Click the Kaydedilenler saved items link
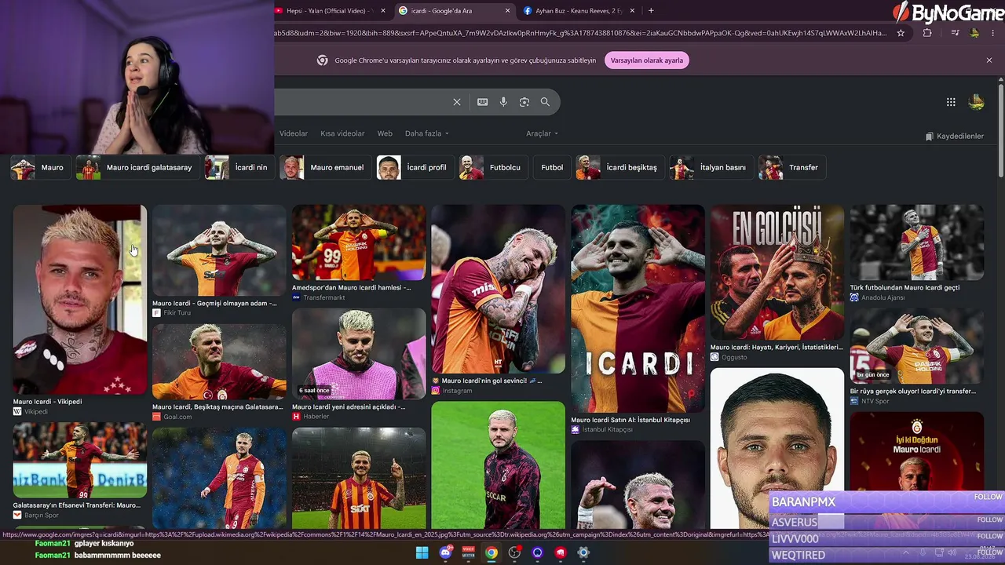 click(x=954, y=137)
